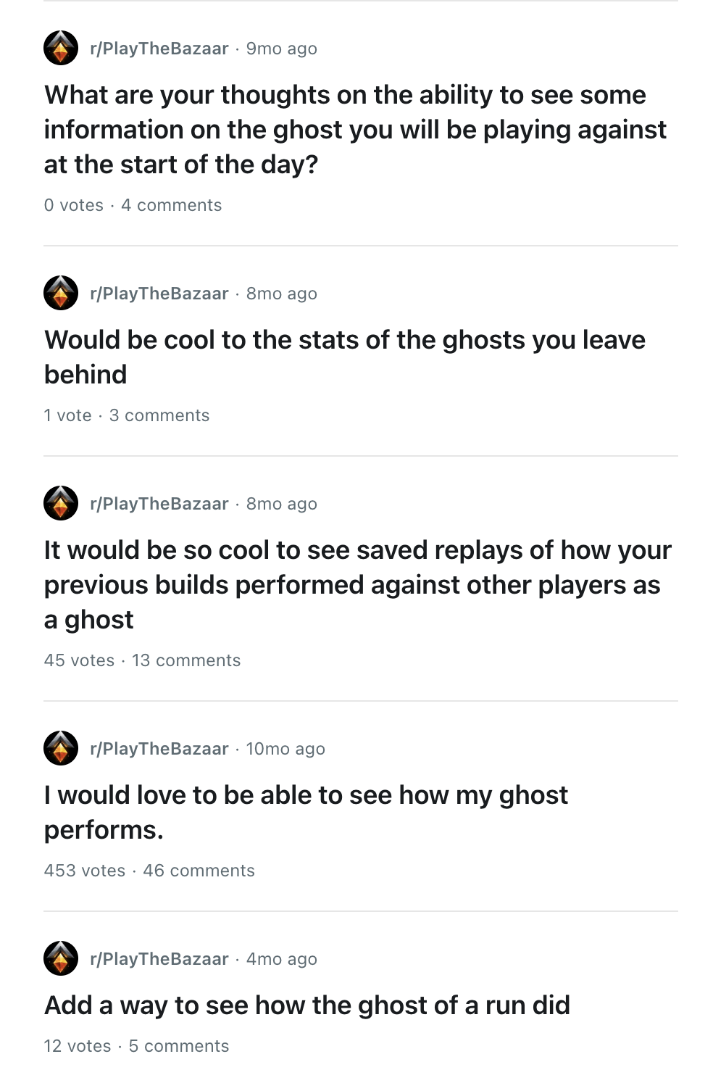Image resolution: width=713 pixels, height=1083 pixels.
Task: Click the subreddit avatar above the 'What are your thoughts' post
Action: pos(61,49)
